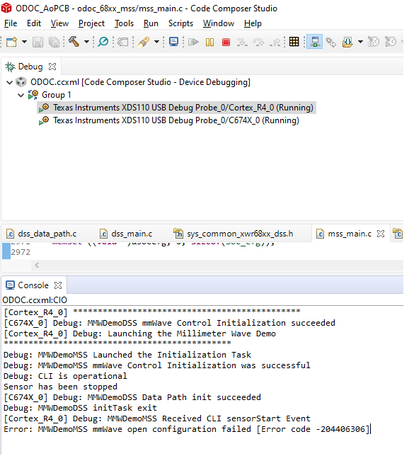This screenshot has height=456, width=409.
Task: Click the Save All toolbar icon
Action: coord(54,42)
